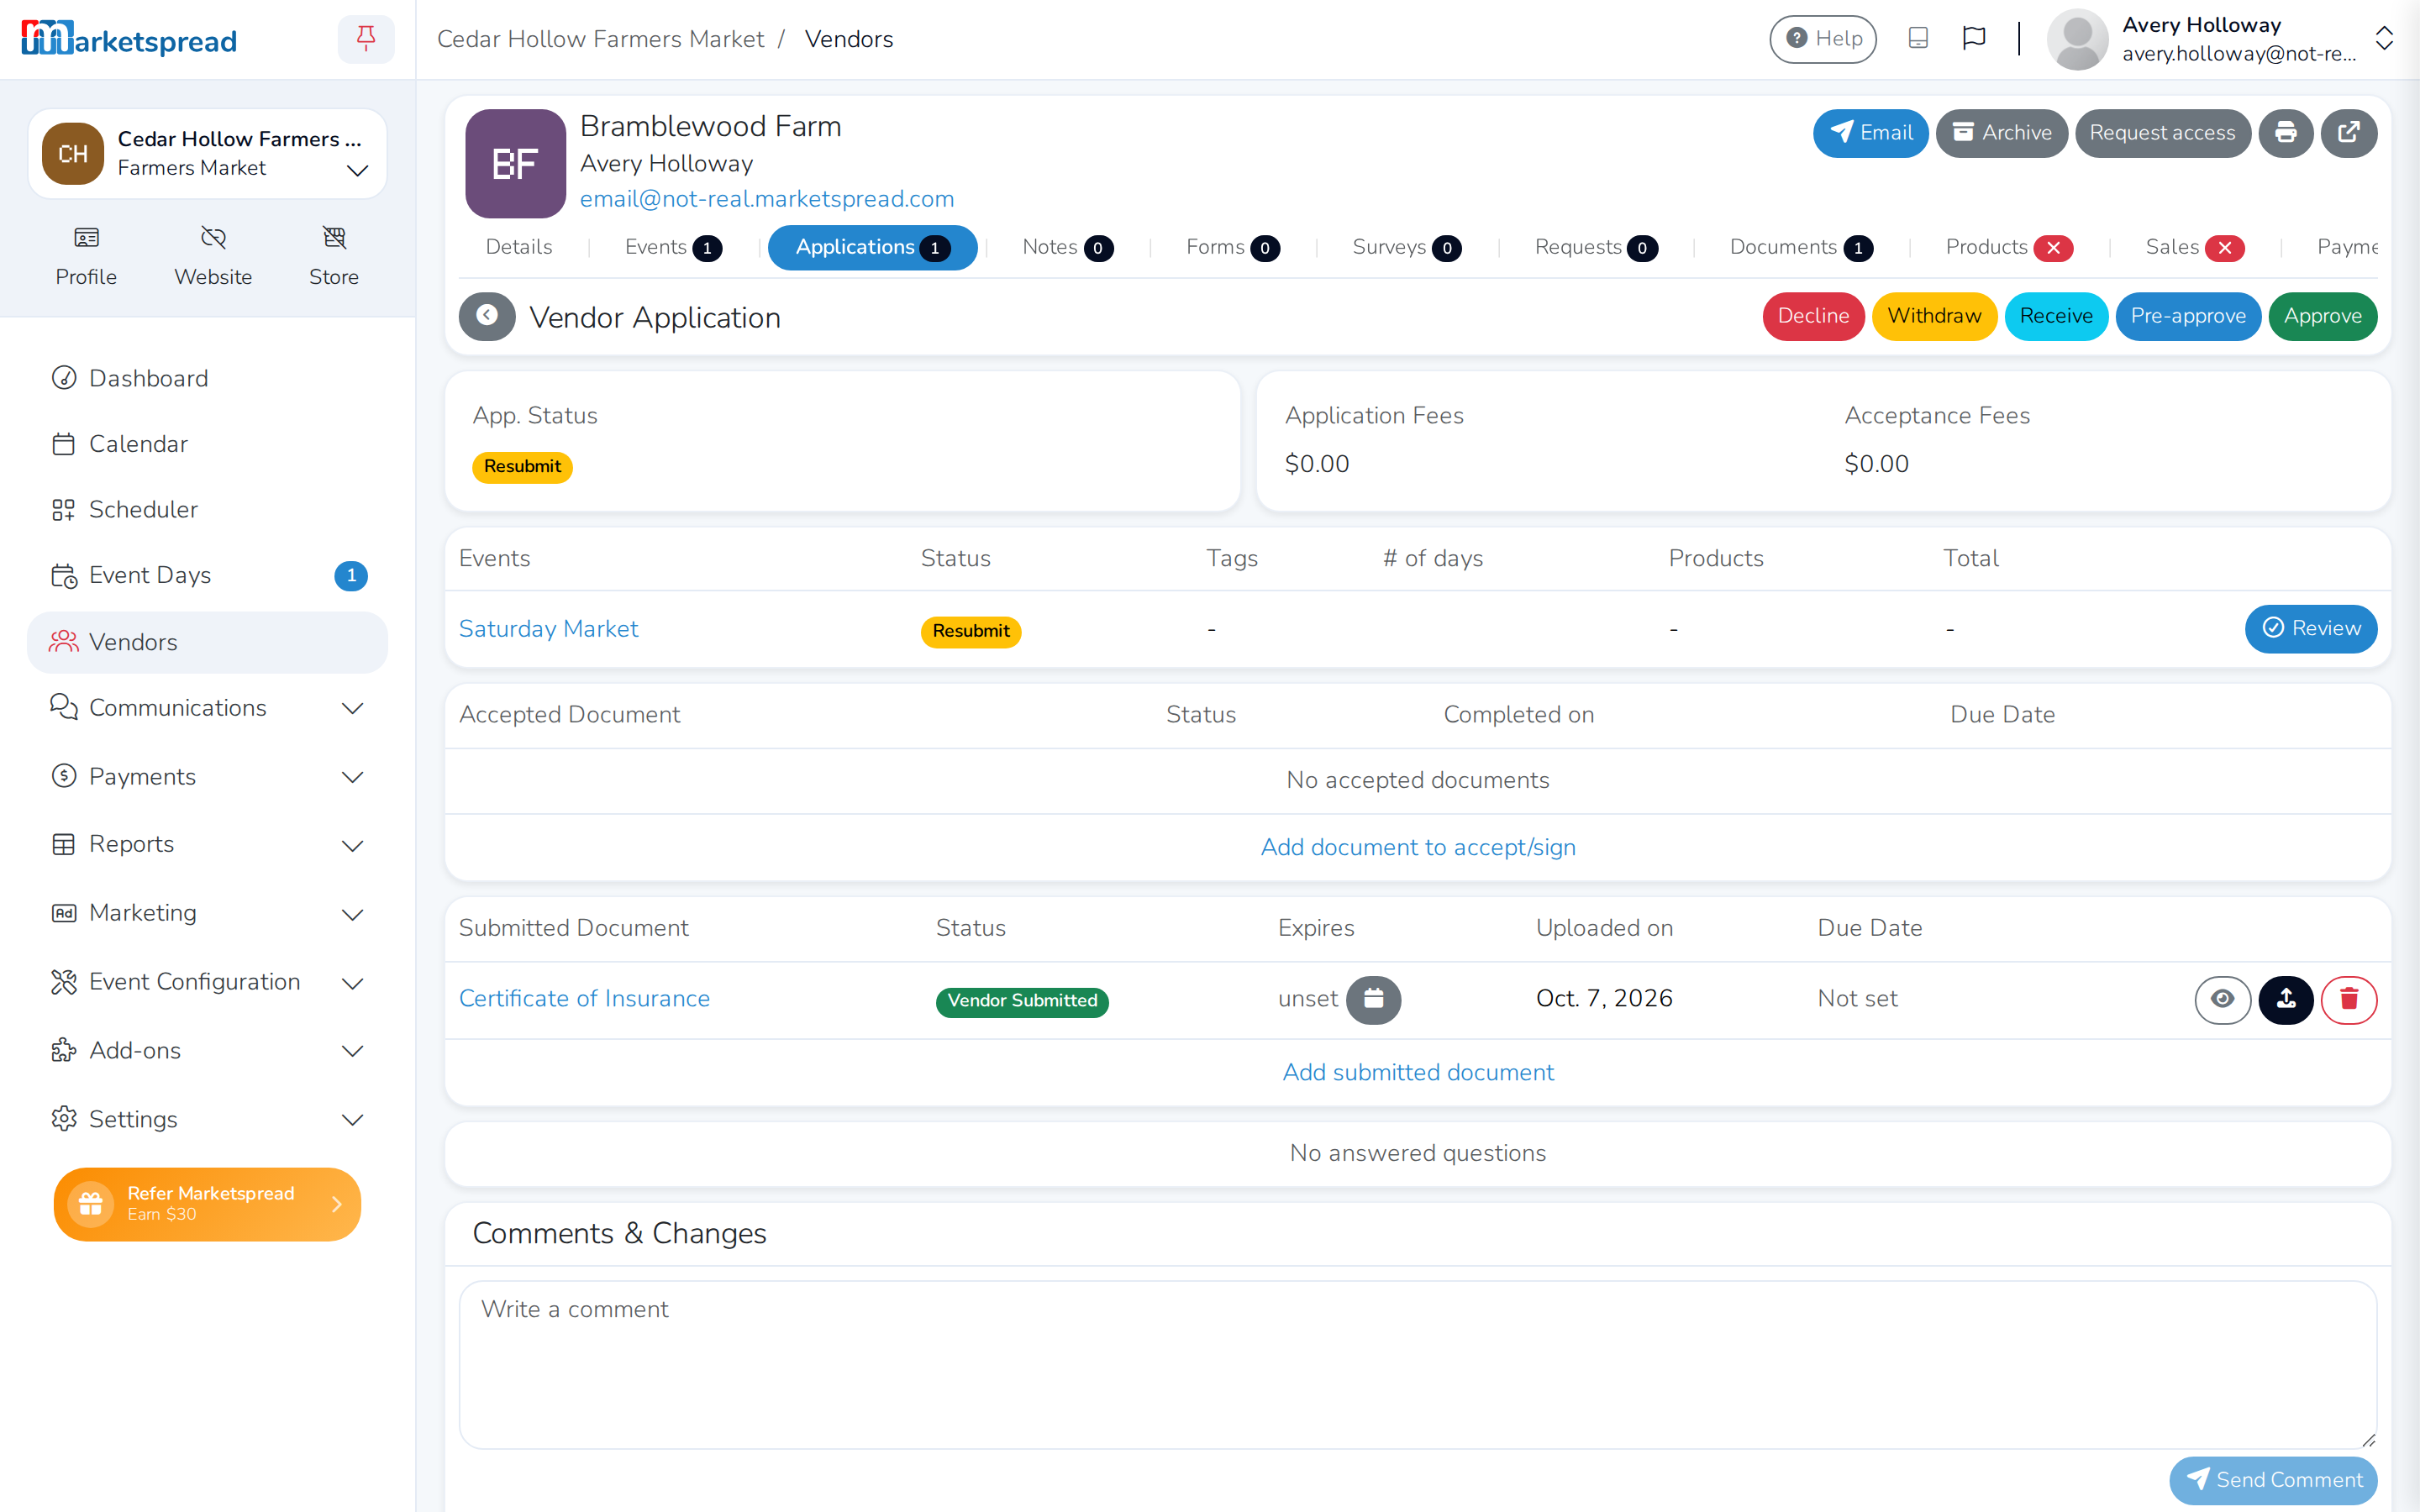Delete the Certificate of Insurance document

2349,999
